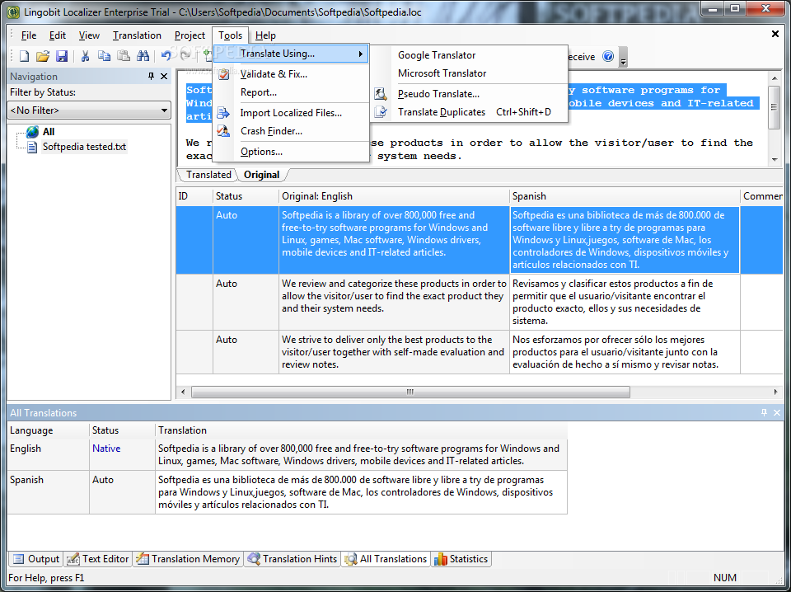Click the Translate Duplicates icon
791x592 pixels.
tap(381, 112)
